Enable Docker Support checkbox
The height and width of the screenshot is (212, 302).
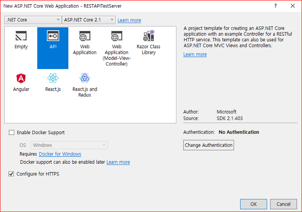pos(12,132)
